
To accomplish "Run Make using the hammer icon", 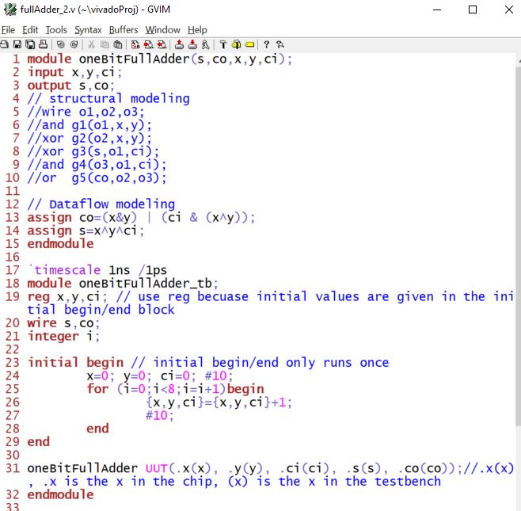I will pyautogui.click(x=224, y=44).
